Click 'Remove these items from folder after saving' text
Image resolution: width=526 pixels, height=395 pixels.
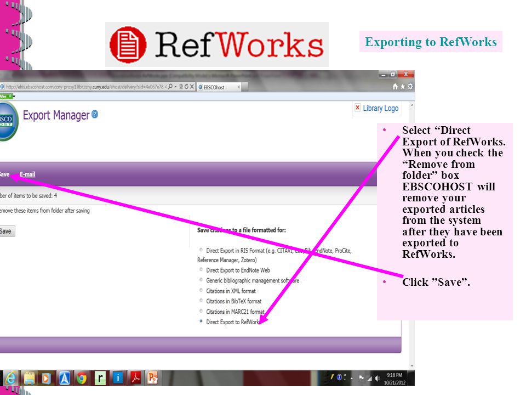coord(44,211)
